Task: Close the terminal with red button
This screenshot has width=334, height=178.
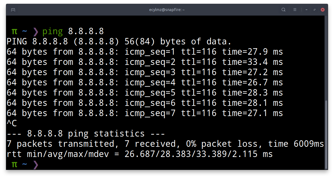Action: (x=323, y=10)
